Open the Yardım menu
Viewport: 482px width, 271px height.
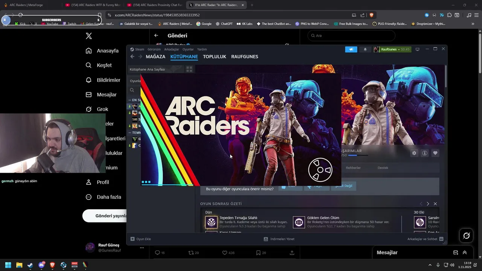202,49
